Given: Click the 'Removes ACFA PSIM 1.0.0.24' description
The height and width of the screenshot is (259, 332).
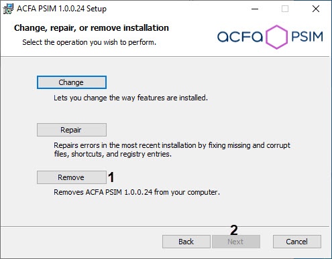Looking at the screenshot, I should click(x=137, y=192).
